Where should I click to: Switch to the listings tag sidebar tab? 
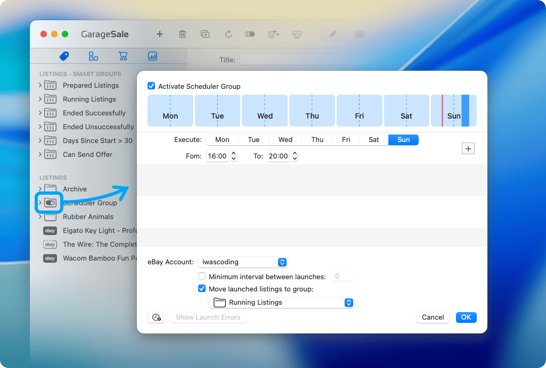[x=64, y=56]
